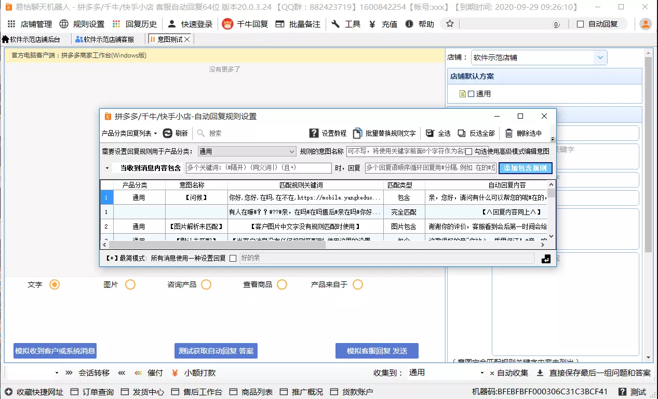The width and height of the screenshot is (658, 399).
Task: Click 模拟收到客户或系统消息 button
Action: click(55, 351)
